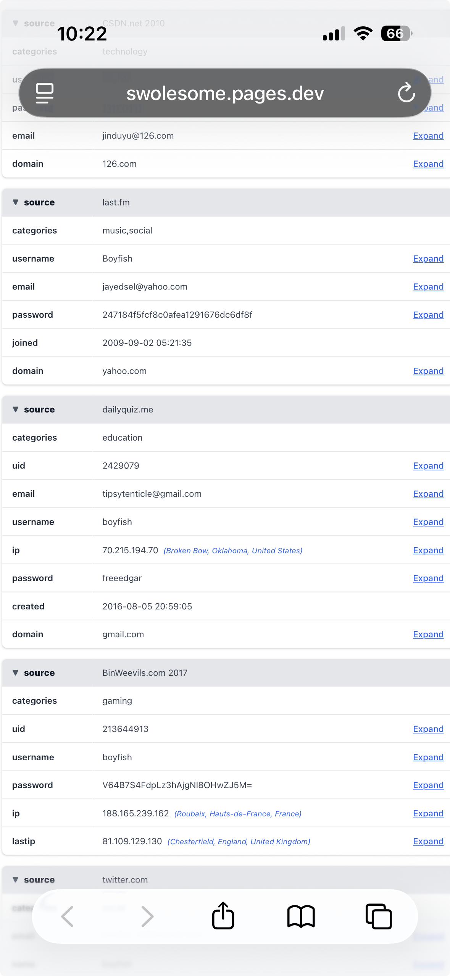Tap the Wi-Fi status icon

[x=363, y=34]
